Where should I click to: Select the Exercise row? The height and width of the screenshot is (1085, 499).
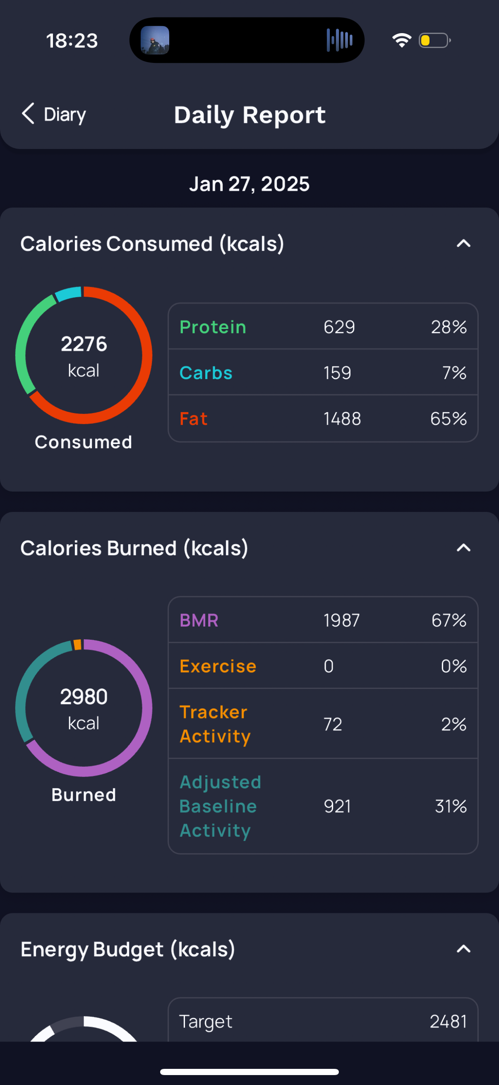click(323, 666)
